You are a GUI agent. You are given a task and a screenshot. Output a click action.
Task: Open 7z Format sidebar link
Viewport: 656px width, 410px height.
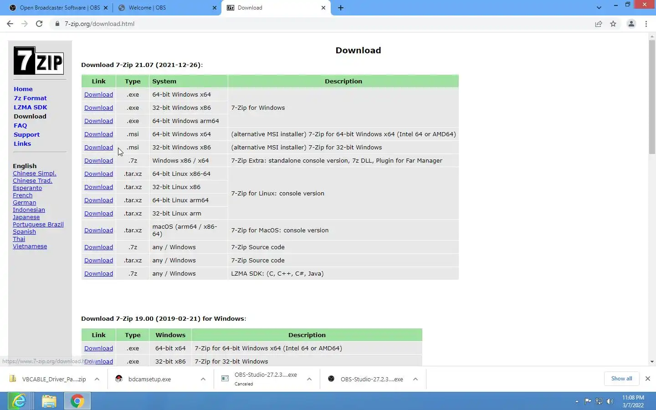tap(30, 98)
